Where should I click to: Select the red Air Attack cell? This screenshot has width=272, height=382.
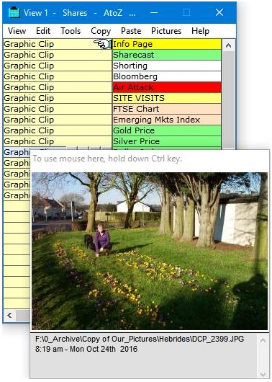tap(167, 87)
